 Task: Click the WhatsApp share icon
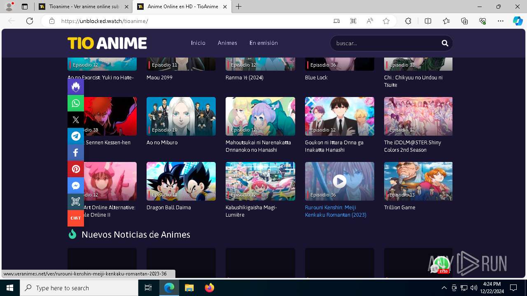coord(76,103)
